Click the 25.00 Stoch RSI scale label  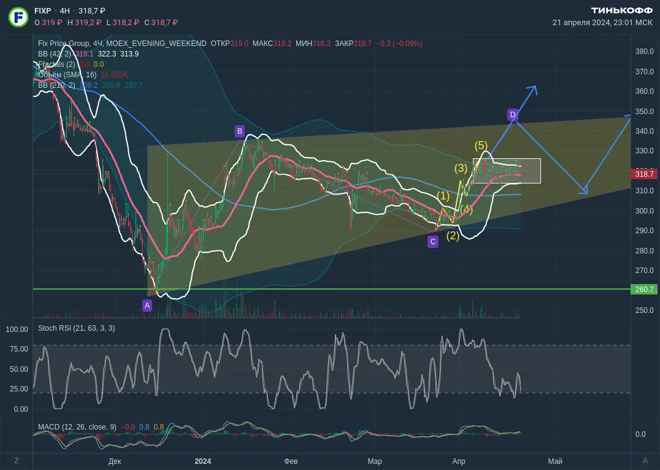click(x=19, y=389)
